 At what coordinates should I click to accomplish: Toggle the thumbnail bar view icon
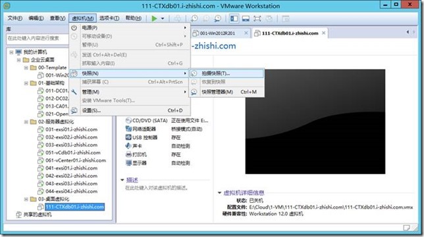pyautogui.click(x=246, y=18)
